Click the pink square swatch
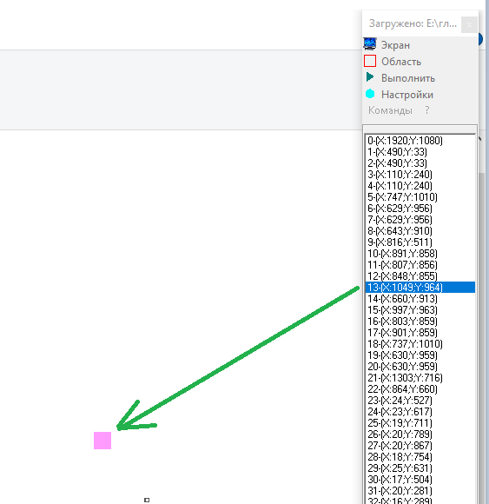This screenshot has height=504, width=489. [x=102, y=441]
